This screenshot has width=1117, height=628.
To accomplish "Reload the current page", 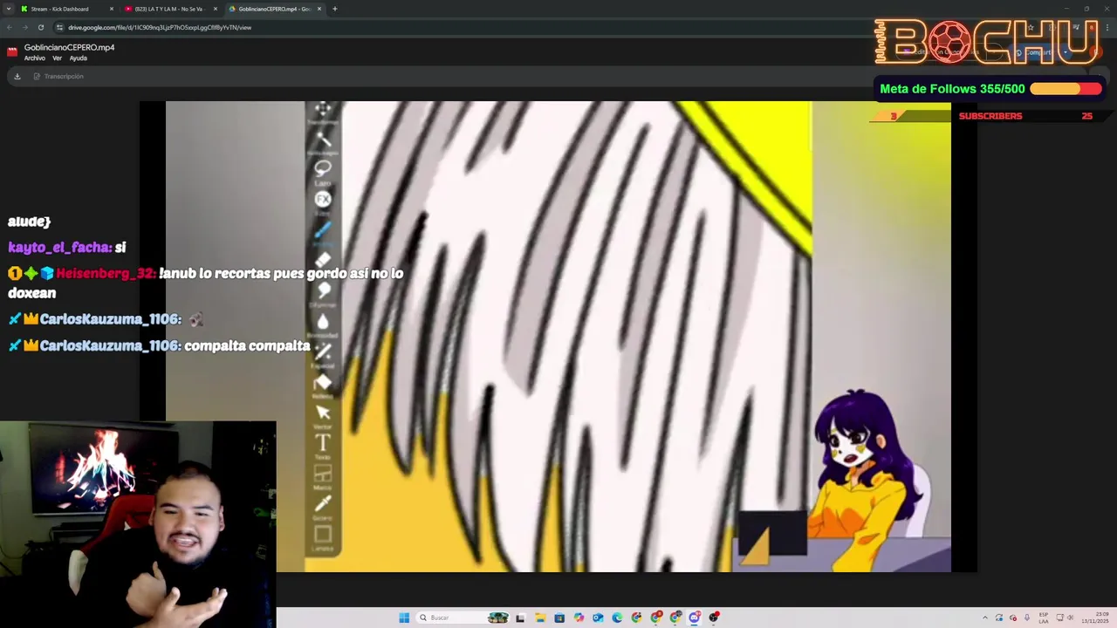I will coord(40,27).
